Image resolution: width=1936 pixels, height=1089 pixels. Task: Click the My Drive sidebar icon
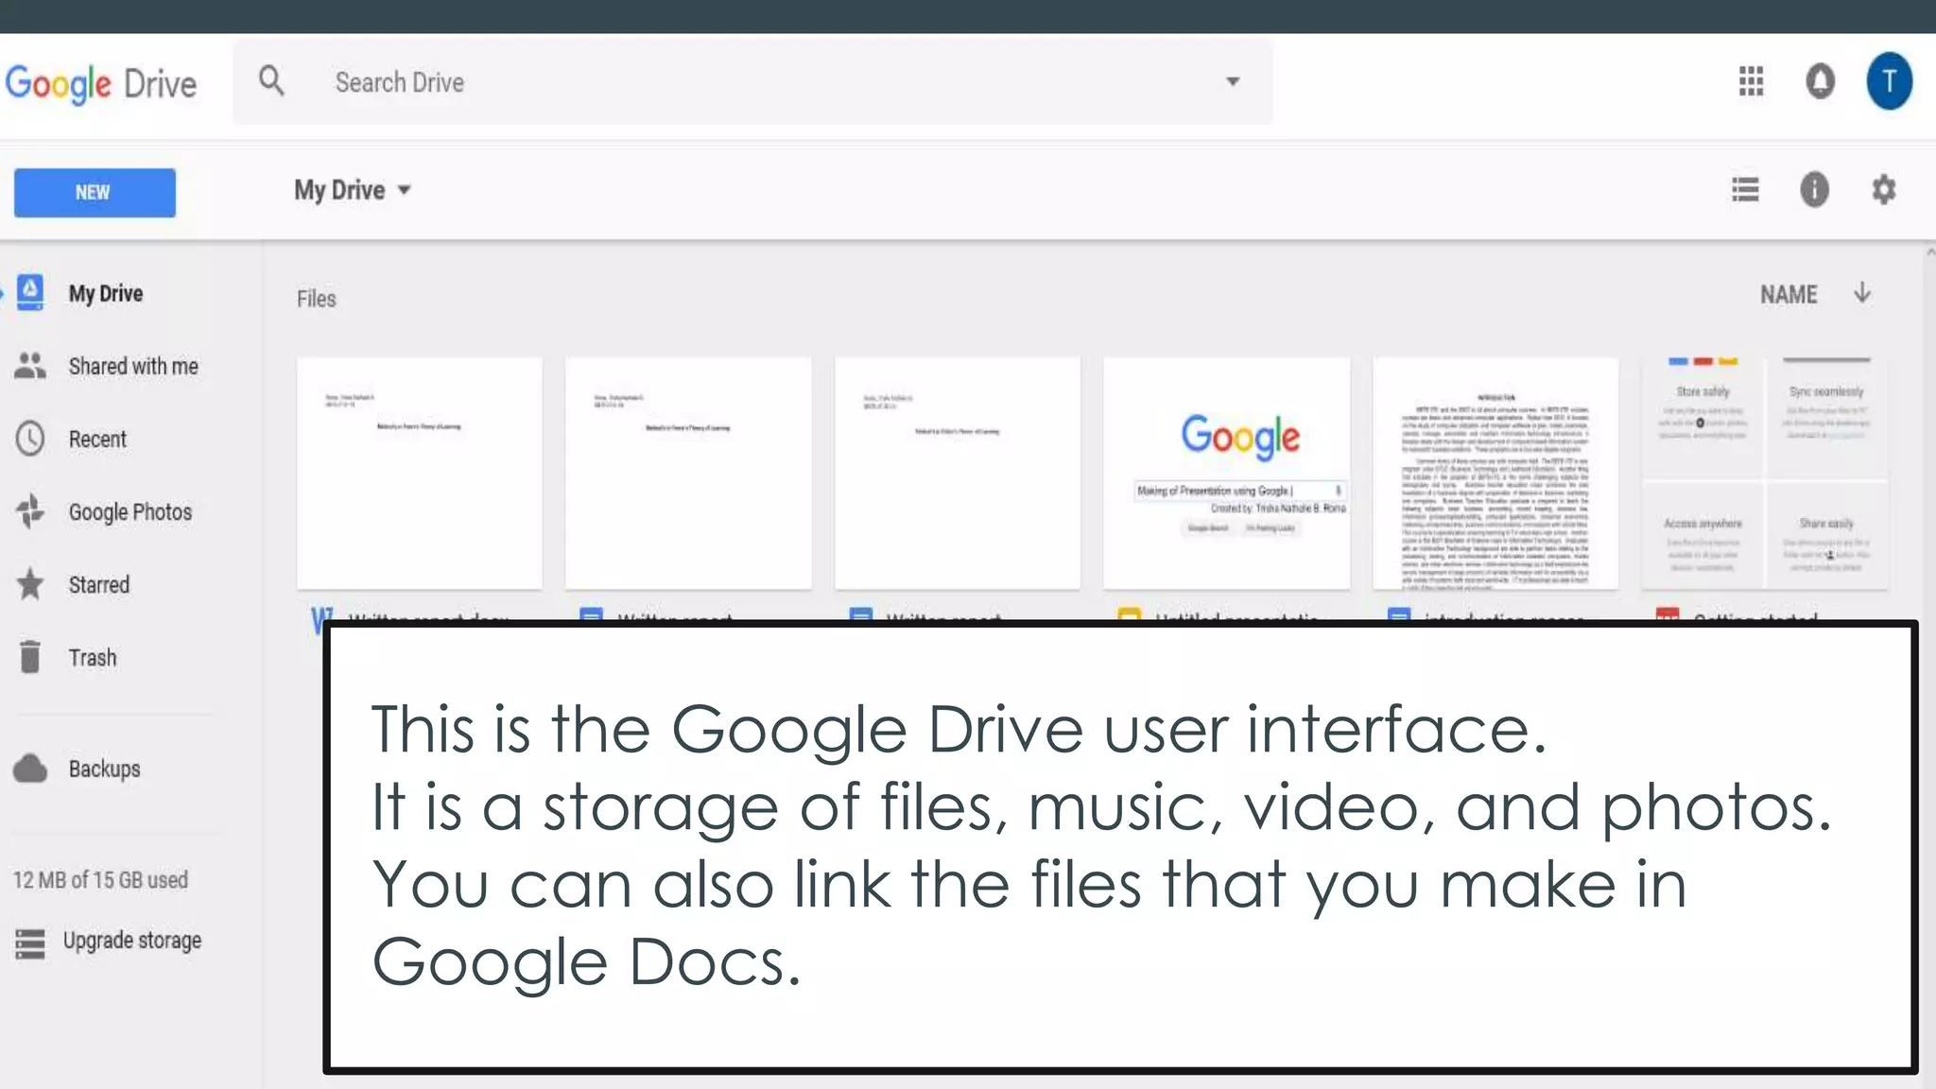coord(30,292)
